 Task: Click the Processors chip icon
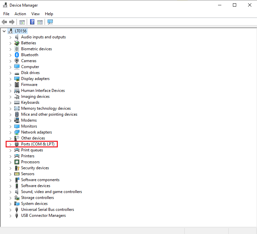[17, 162]
